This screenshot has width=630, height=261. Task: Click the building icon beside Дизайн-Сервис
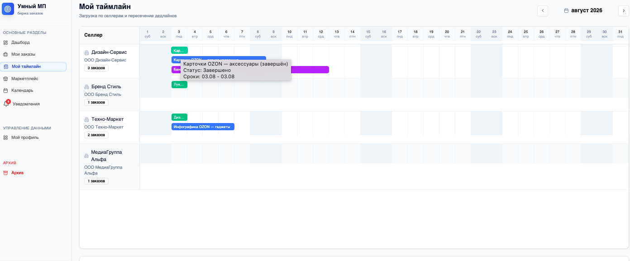click(86, 52)
